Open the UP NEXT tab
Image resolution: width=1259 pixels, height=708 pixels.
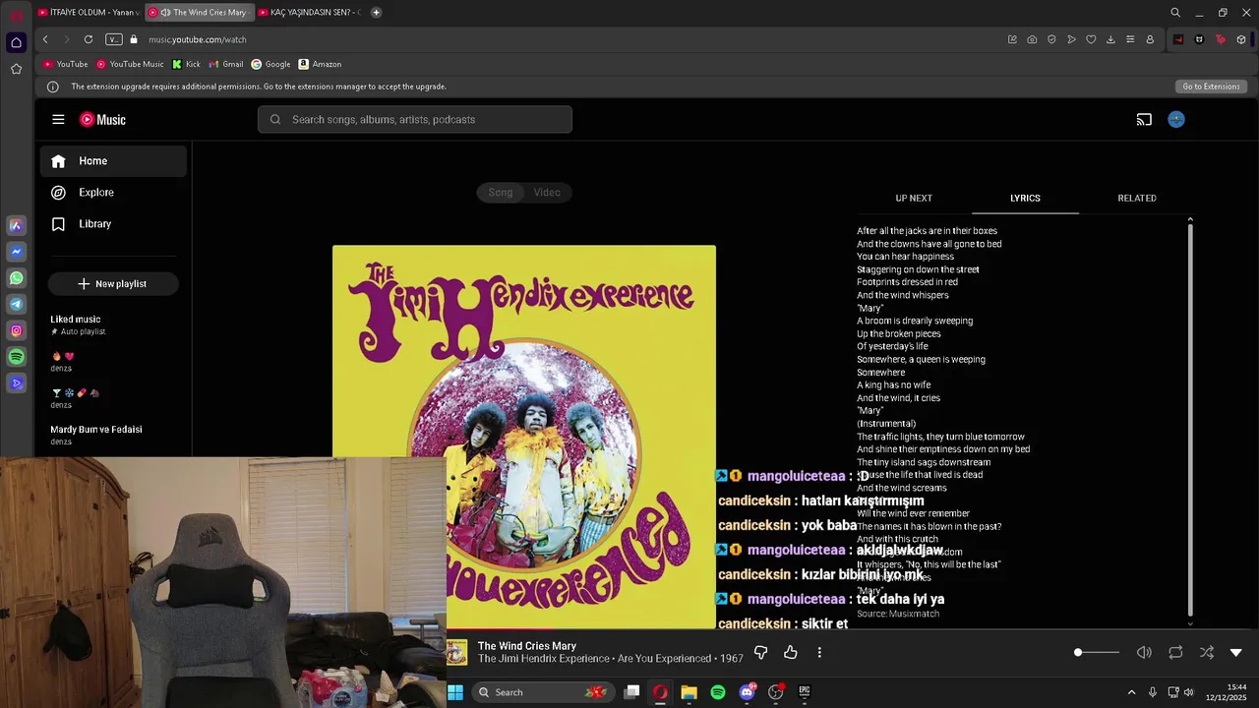(914, 198)
